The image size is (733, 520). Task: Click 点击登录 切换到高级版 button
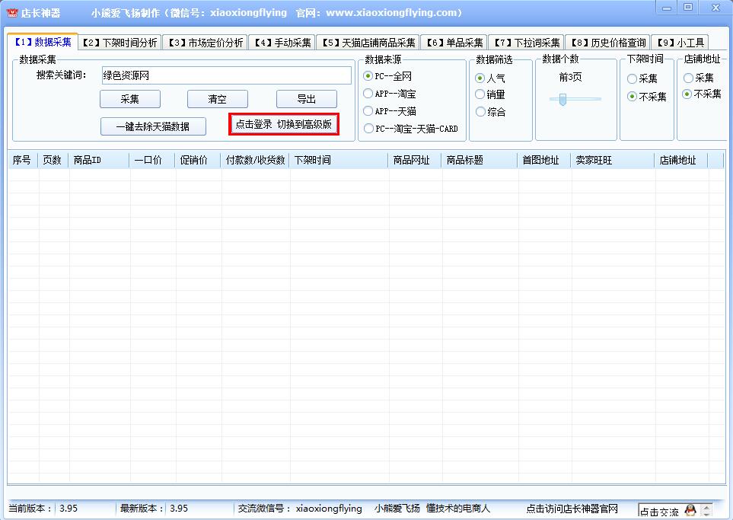(284, 124)
